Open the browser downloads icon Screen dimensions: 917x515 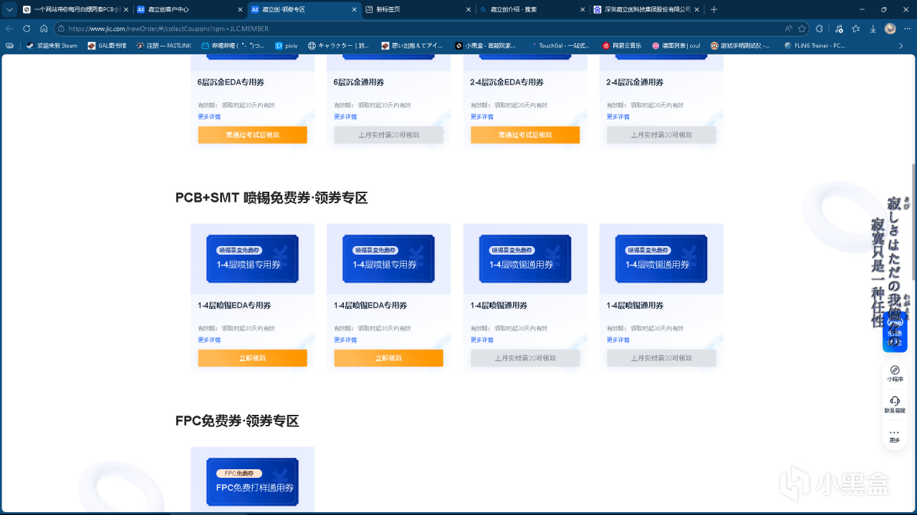click(x=873, y=29)
